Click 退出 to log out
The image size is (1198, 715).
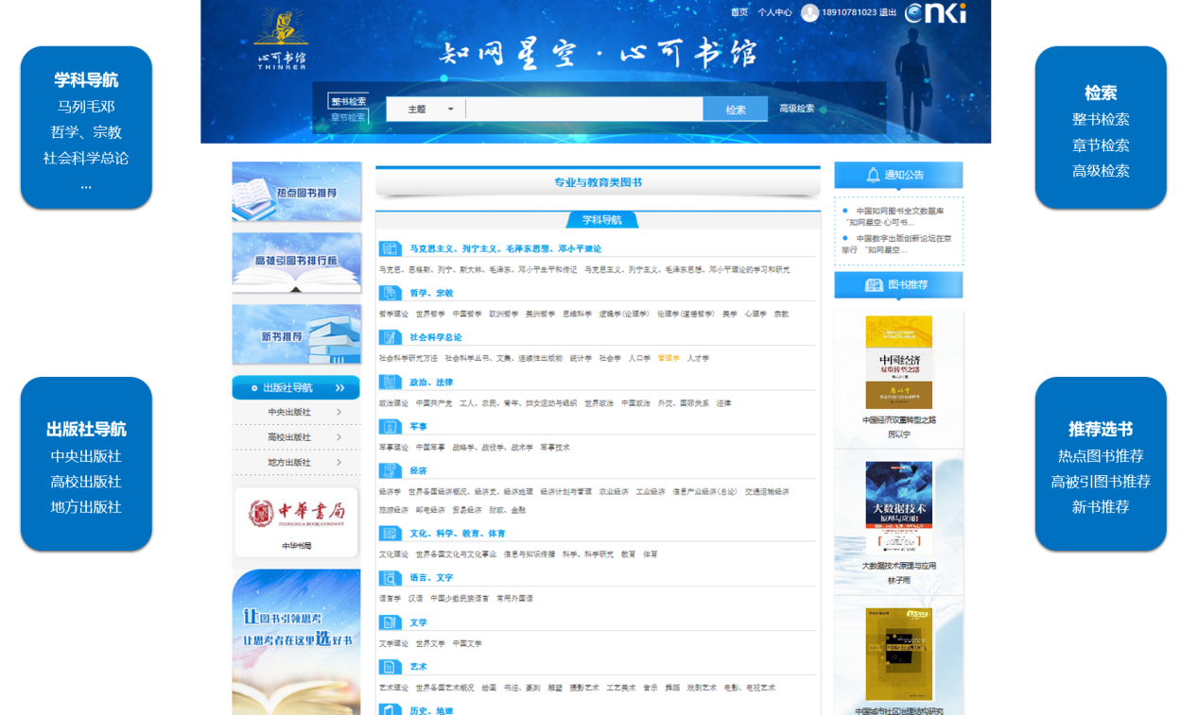(888, 12)
